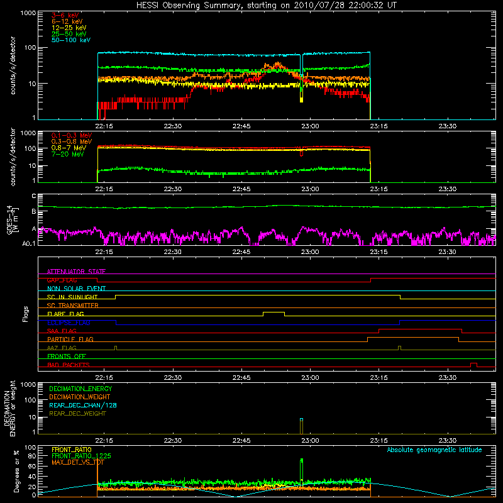
Task: Select the SAA_FLAG label
Action: [x=62, y=331]
